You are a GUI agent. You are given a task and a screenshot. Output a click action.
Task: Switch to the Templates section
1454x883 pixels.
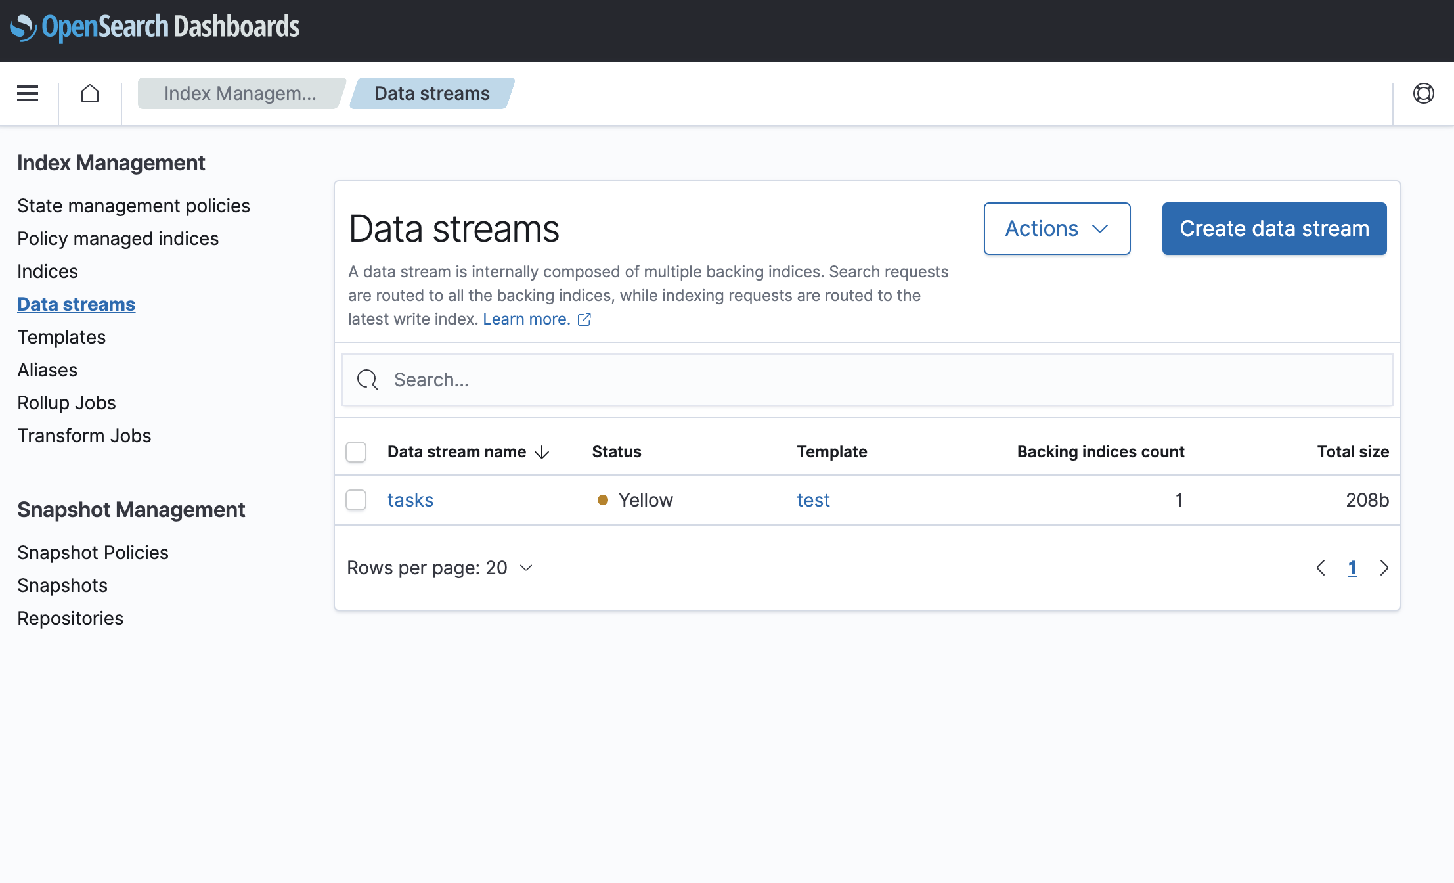61,337
